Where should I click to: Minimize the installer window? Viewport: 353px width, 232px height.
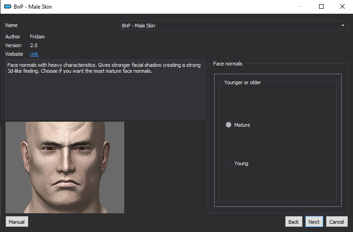(x=301, y=6)
